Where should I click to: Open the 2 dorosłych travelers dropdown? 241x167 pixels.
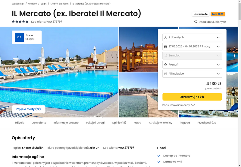tap(192, 37)
